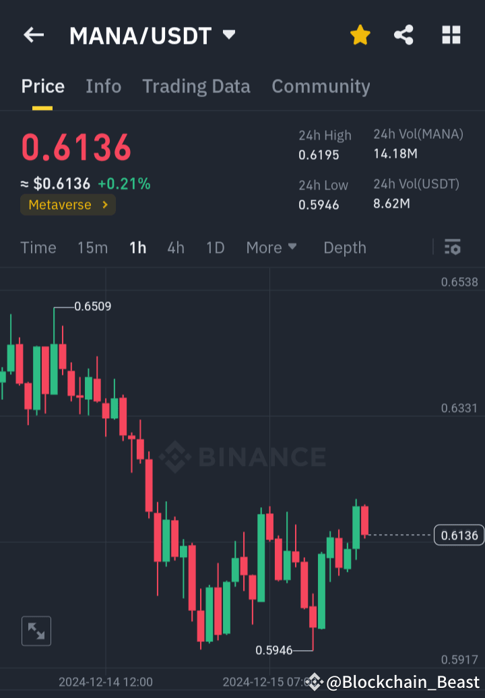Expand the More timeframe dropdown

coord(271,248)
